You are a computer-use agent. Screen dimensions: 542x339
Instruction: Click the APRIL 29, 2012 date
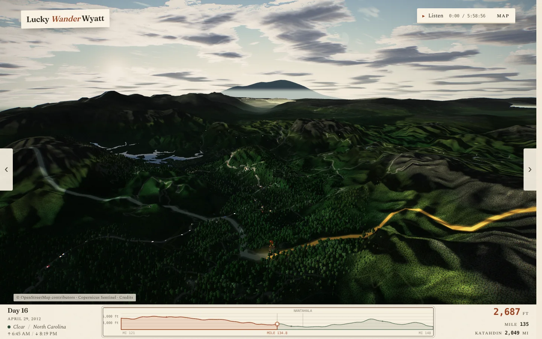24,319
